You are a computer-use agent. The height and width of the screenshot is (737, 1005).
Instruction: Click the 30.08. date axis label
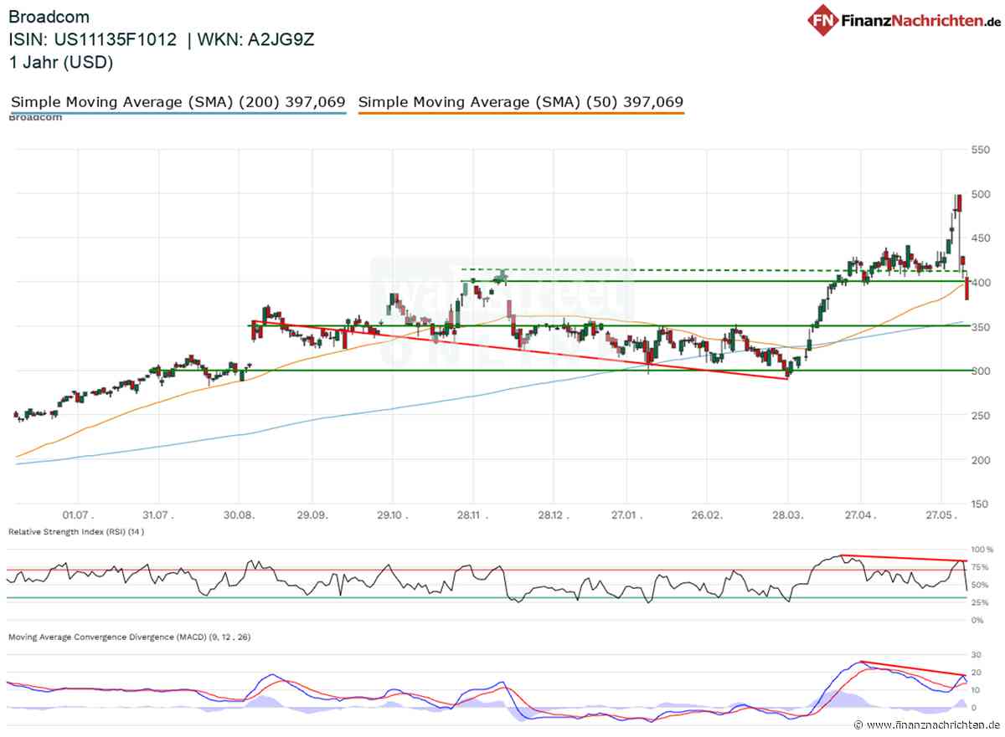click(239, 515)
